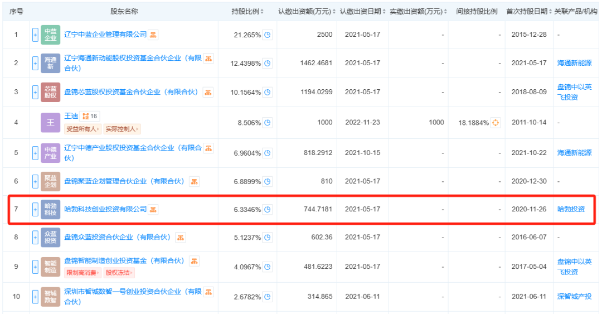602x314 pixels.
Task: Click the 中蓝企业 logo tile
Action: 50,35
